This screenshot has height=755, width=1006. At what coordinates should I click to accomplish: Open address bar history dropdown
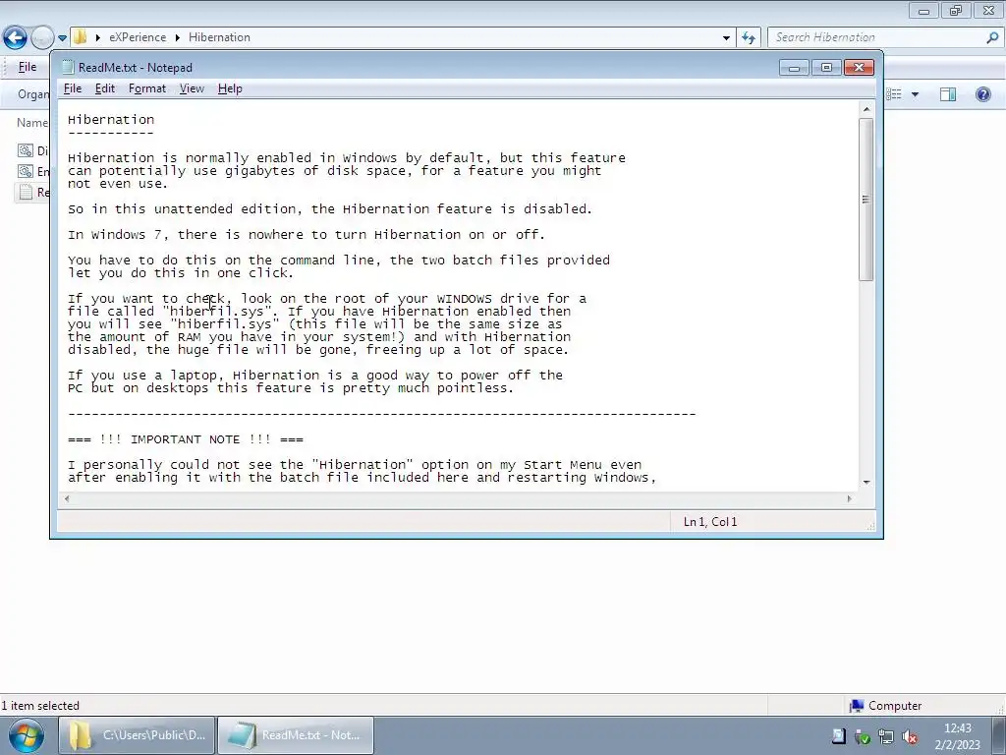[726, 38]
